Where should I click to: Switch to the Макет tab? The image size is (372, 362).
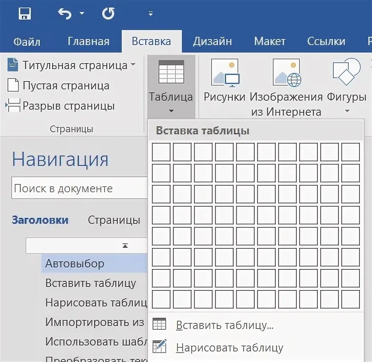[270, 41]
